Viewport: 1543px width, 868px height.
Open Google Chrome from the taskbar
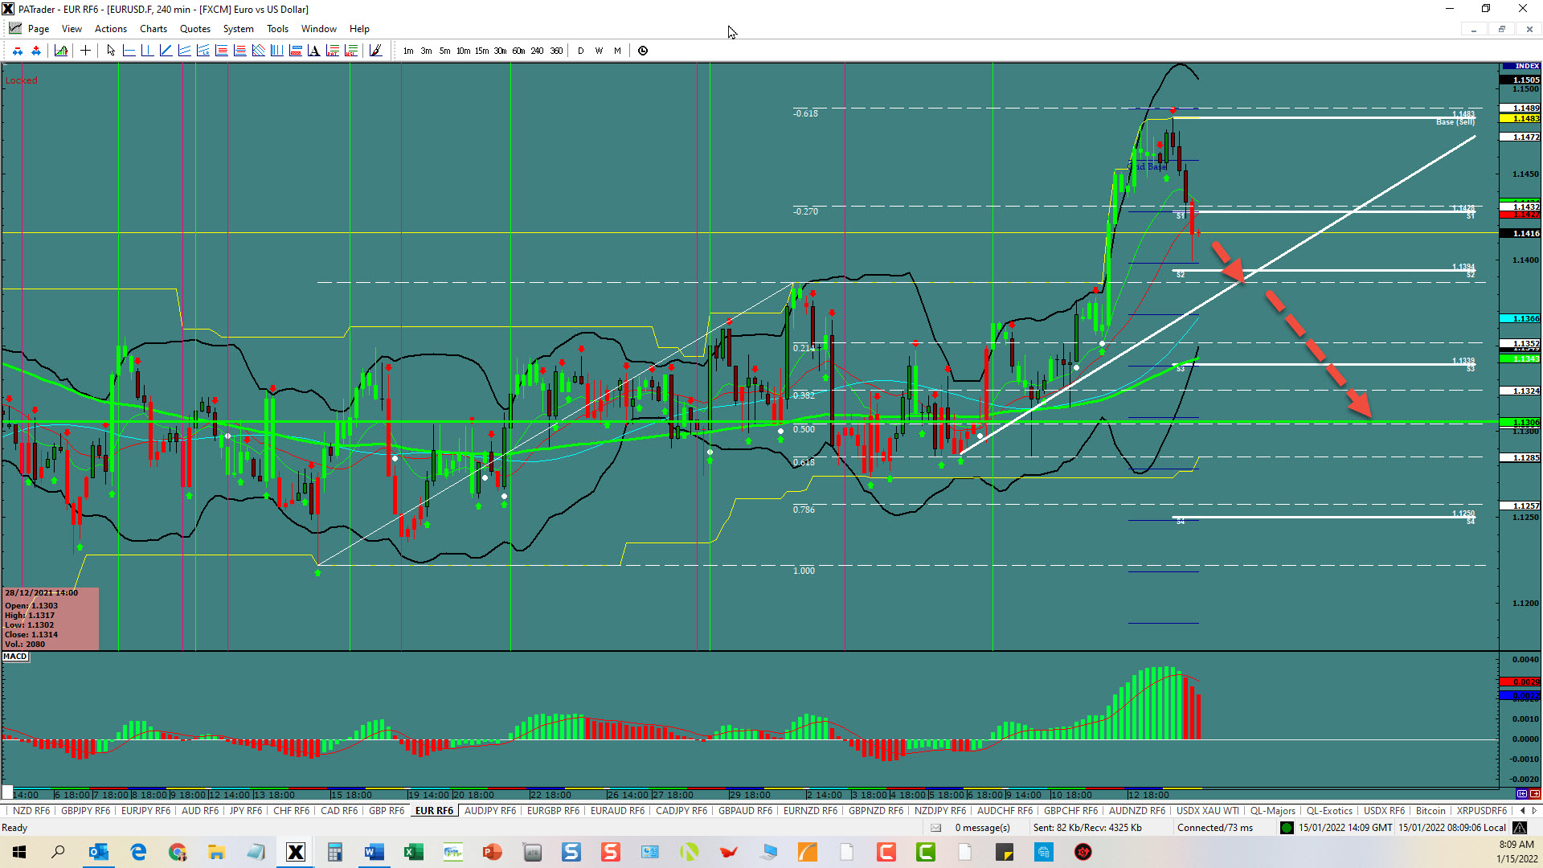(178, 852)
